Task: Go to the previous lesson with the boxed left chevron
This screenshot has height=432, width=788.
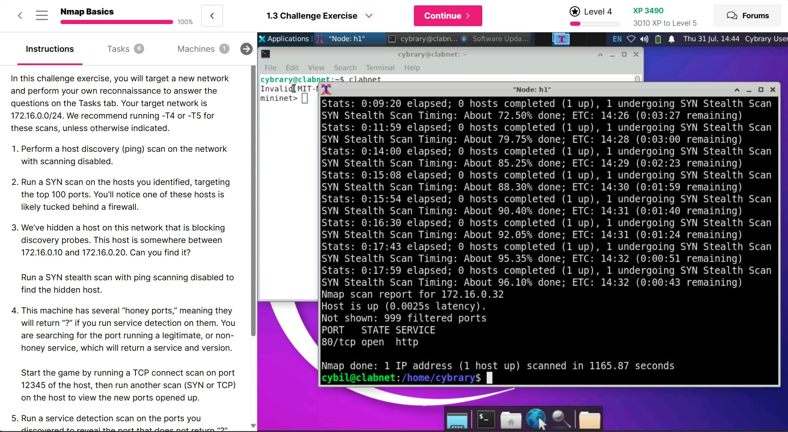Action: pos(212,16)
